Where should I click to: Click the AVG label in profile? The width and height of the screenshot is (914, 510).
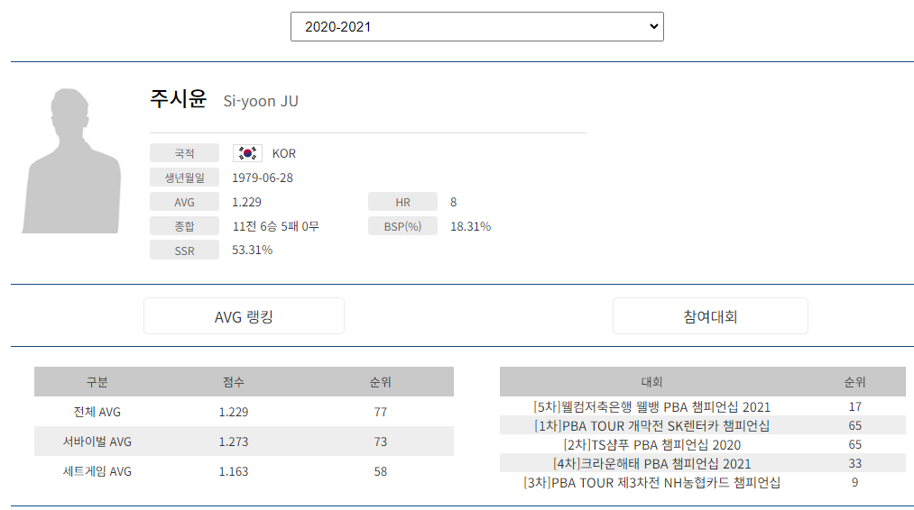[184, 202]
